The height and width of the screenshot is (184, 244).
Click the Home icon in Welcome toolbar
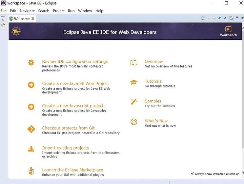(203, 18)
